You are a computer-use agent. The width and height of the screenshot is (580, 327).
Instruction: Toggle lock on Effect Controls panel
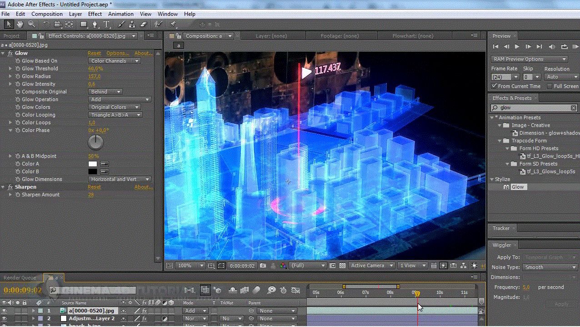[x=41, y=36]
